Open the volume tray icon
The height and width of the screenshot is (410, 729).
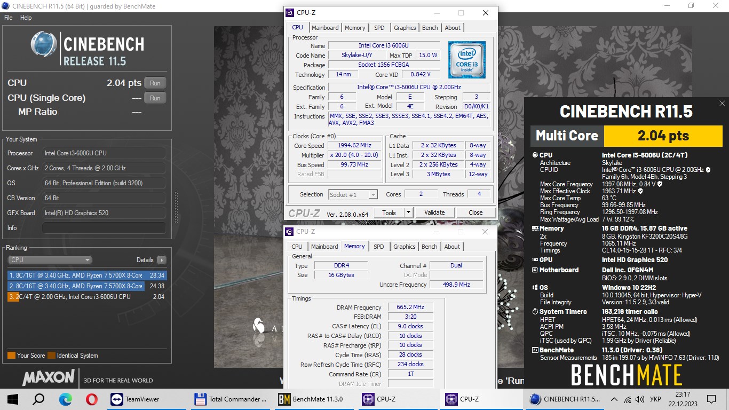[640, 399]
